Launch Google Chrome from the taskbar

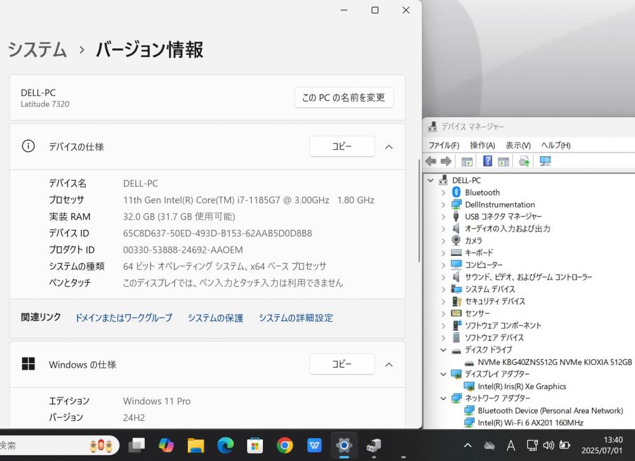click(284, 445)
